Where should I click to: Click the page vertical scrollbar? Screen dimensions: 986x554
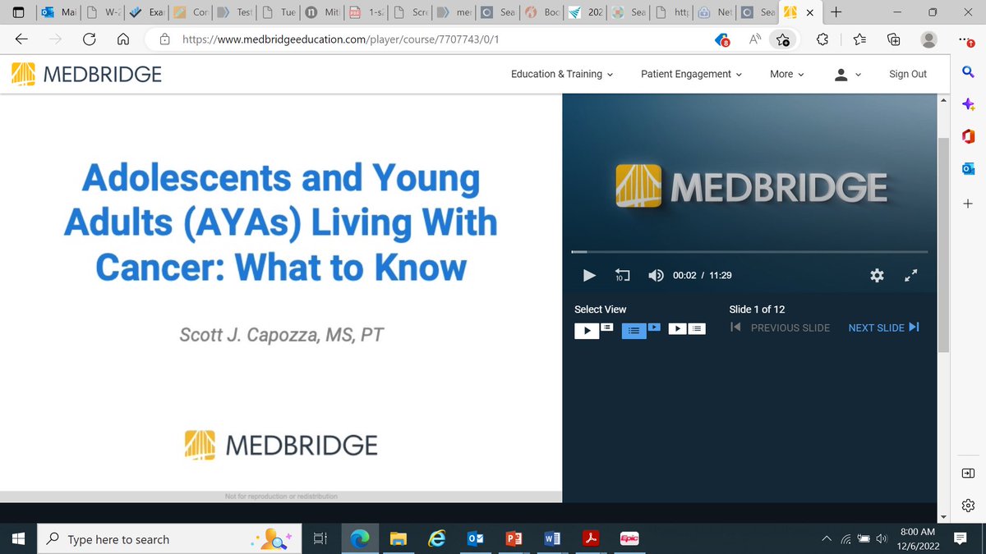944,245
